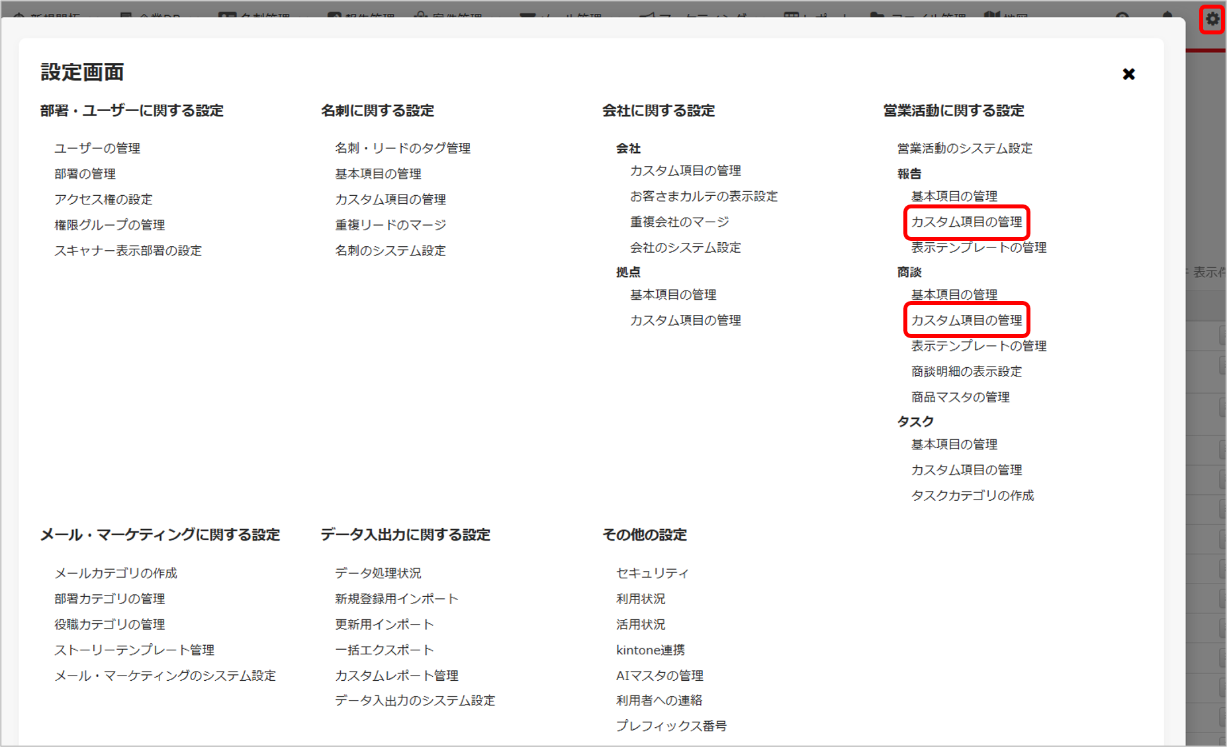Select 重複会社のマージ
The height and width of the screenshot is (747, 1227).
679,222
